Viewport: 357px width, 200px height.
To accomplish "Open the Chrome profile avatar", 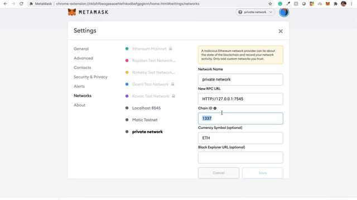I will 344,4.
